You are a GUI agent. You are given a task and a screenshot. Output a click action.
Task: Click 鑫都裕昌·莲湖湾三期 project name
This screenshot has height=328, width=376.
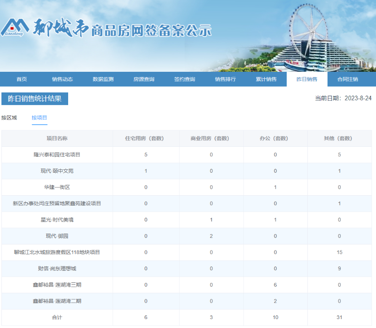57,285
